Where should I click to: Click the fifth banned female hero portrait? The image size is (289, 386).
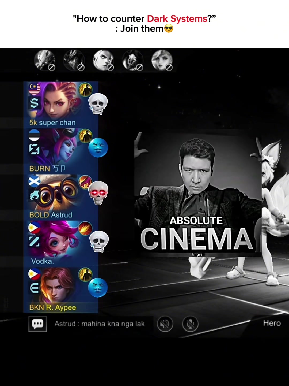(x=162, y=60)
